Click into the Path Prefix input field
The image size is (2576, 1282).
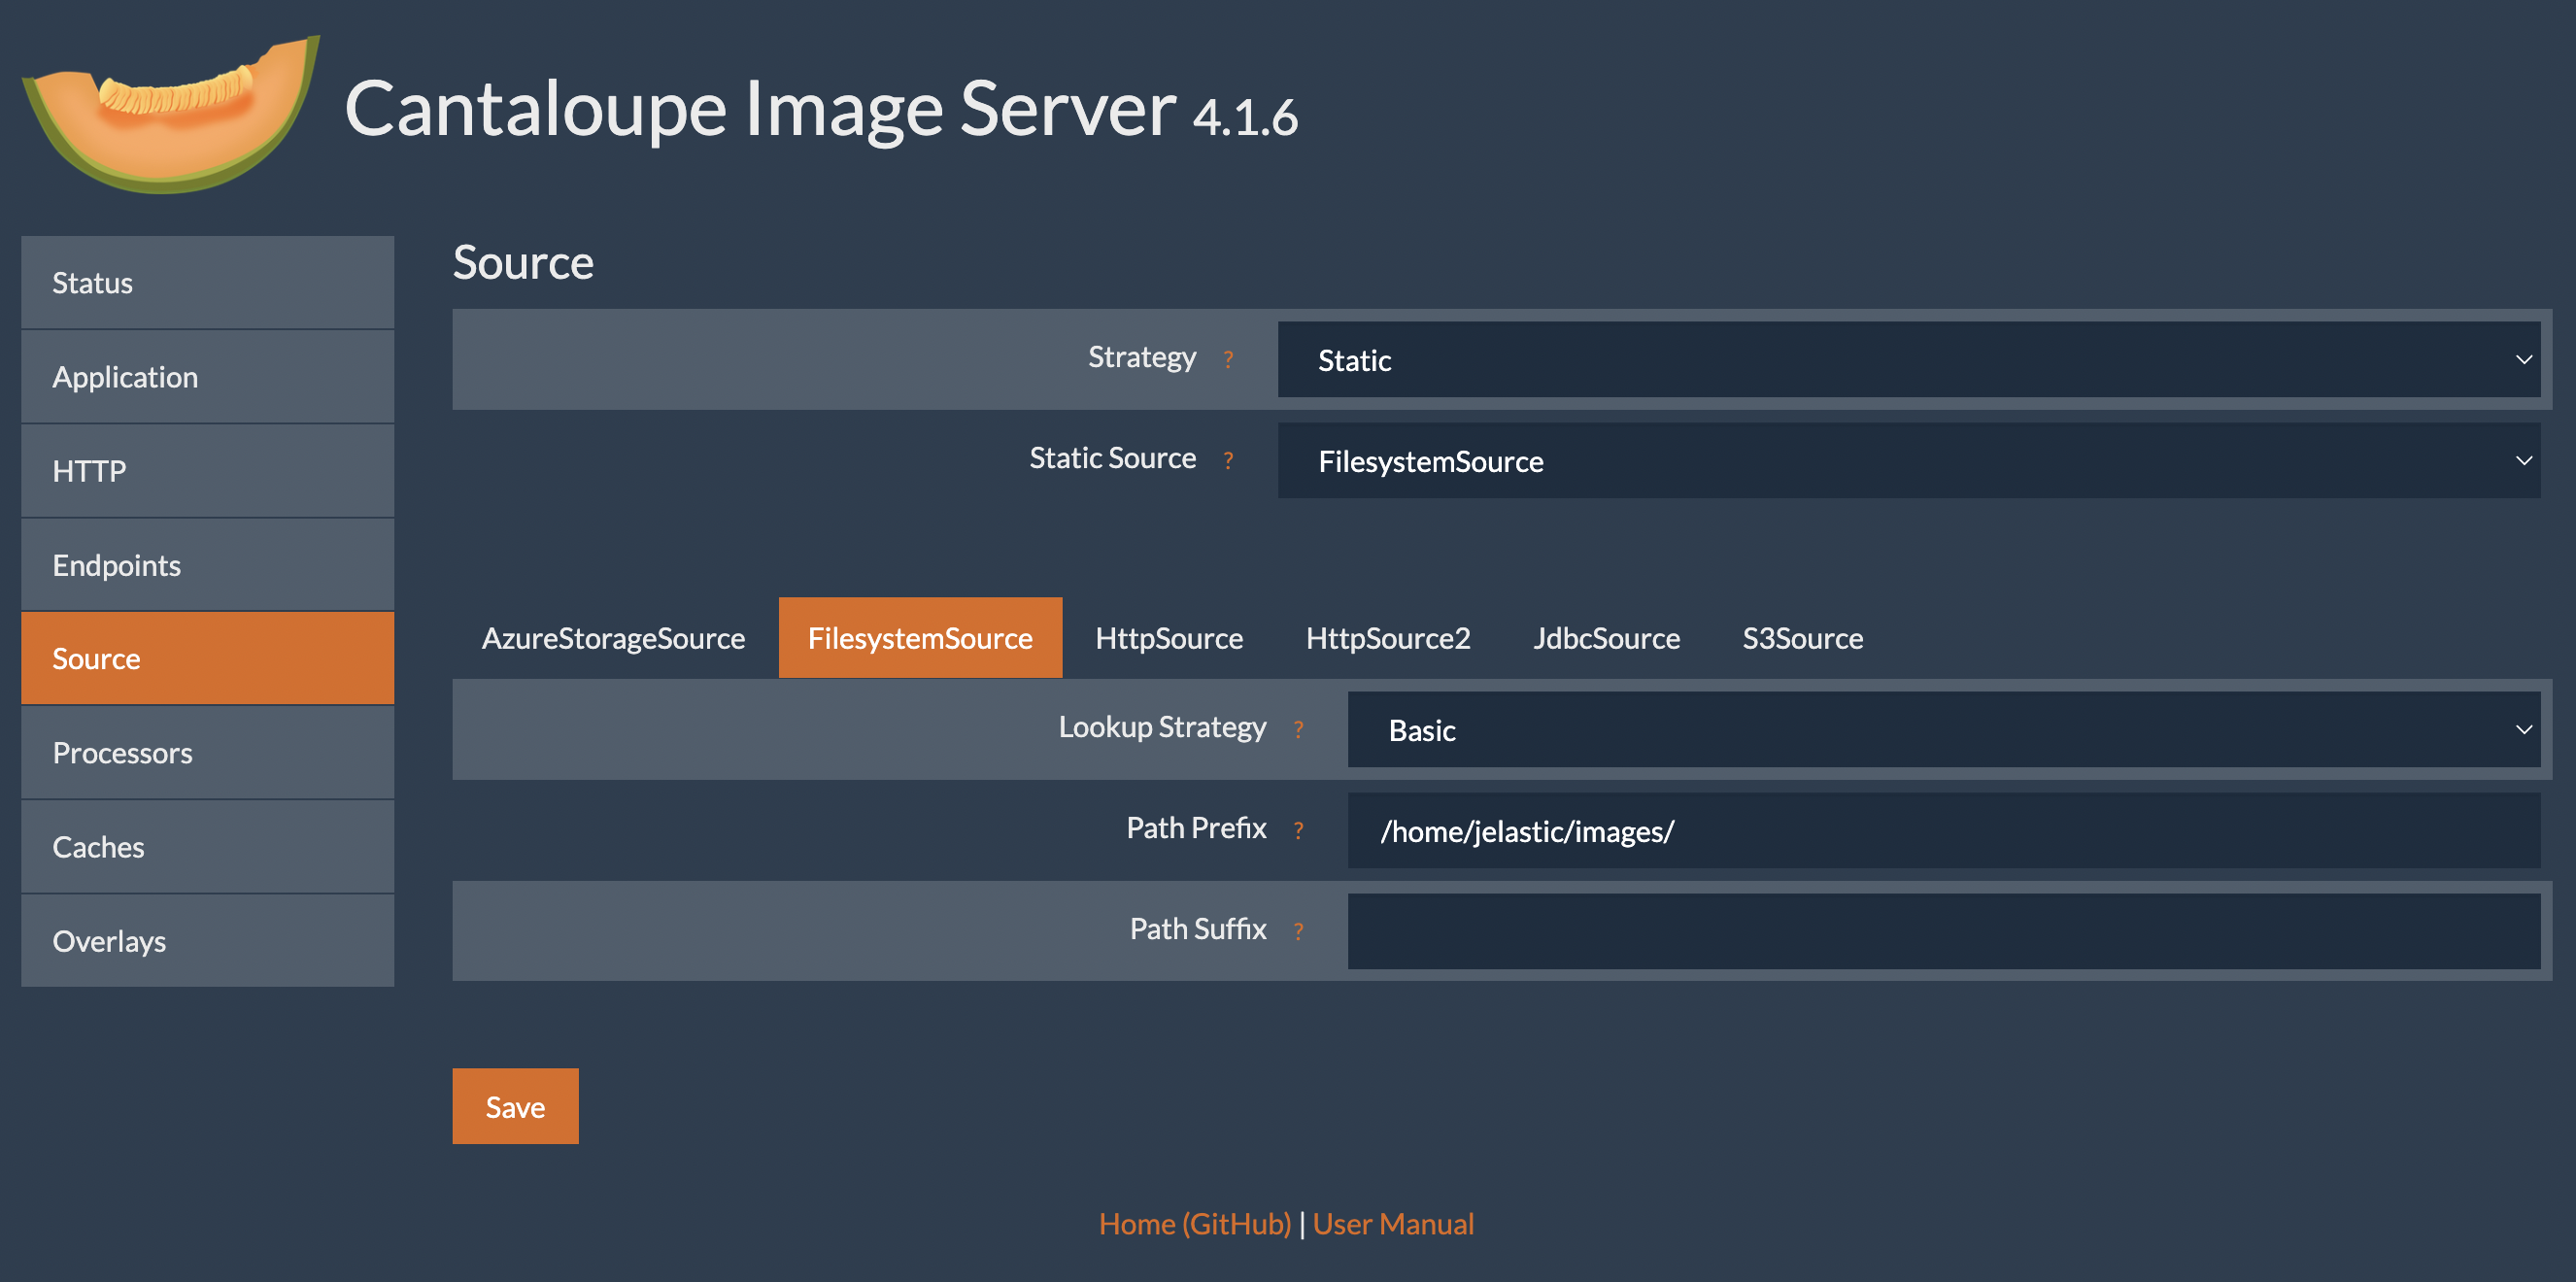point(1944,830)
